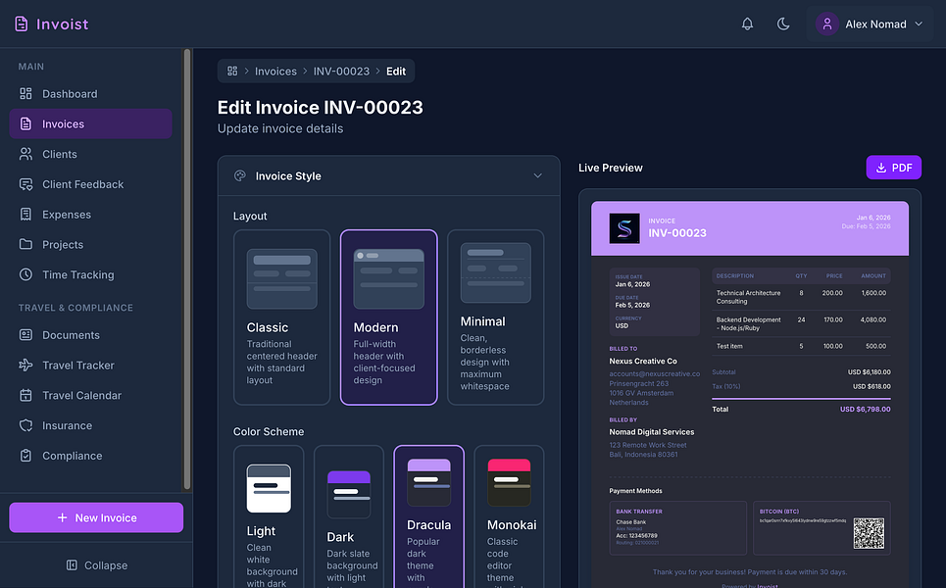Click the accounts@nexuscreative.co email in preview

coord(655,374)
